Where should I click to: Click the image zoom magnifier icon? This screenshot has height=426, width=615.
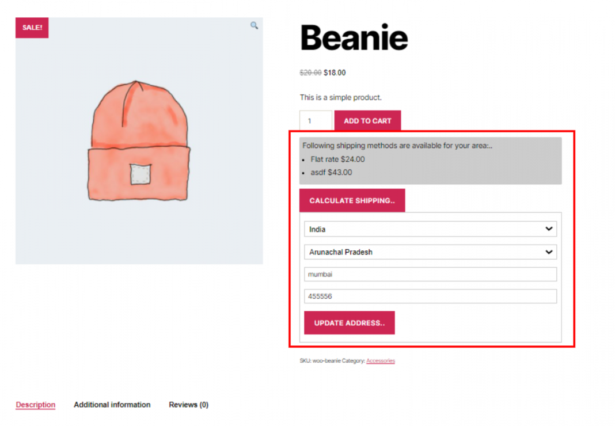[x=253, y=25]
